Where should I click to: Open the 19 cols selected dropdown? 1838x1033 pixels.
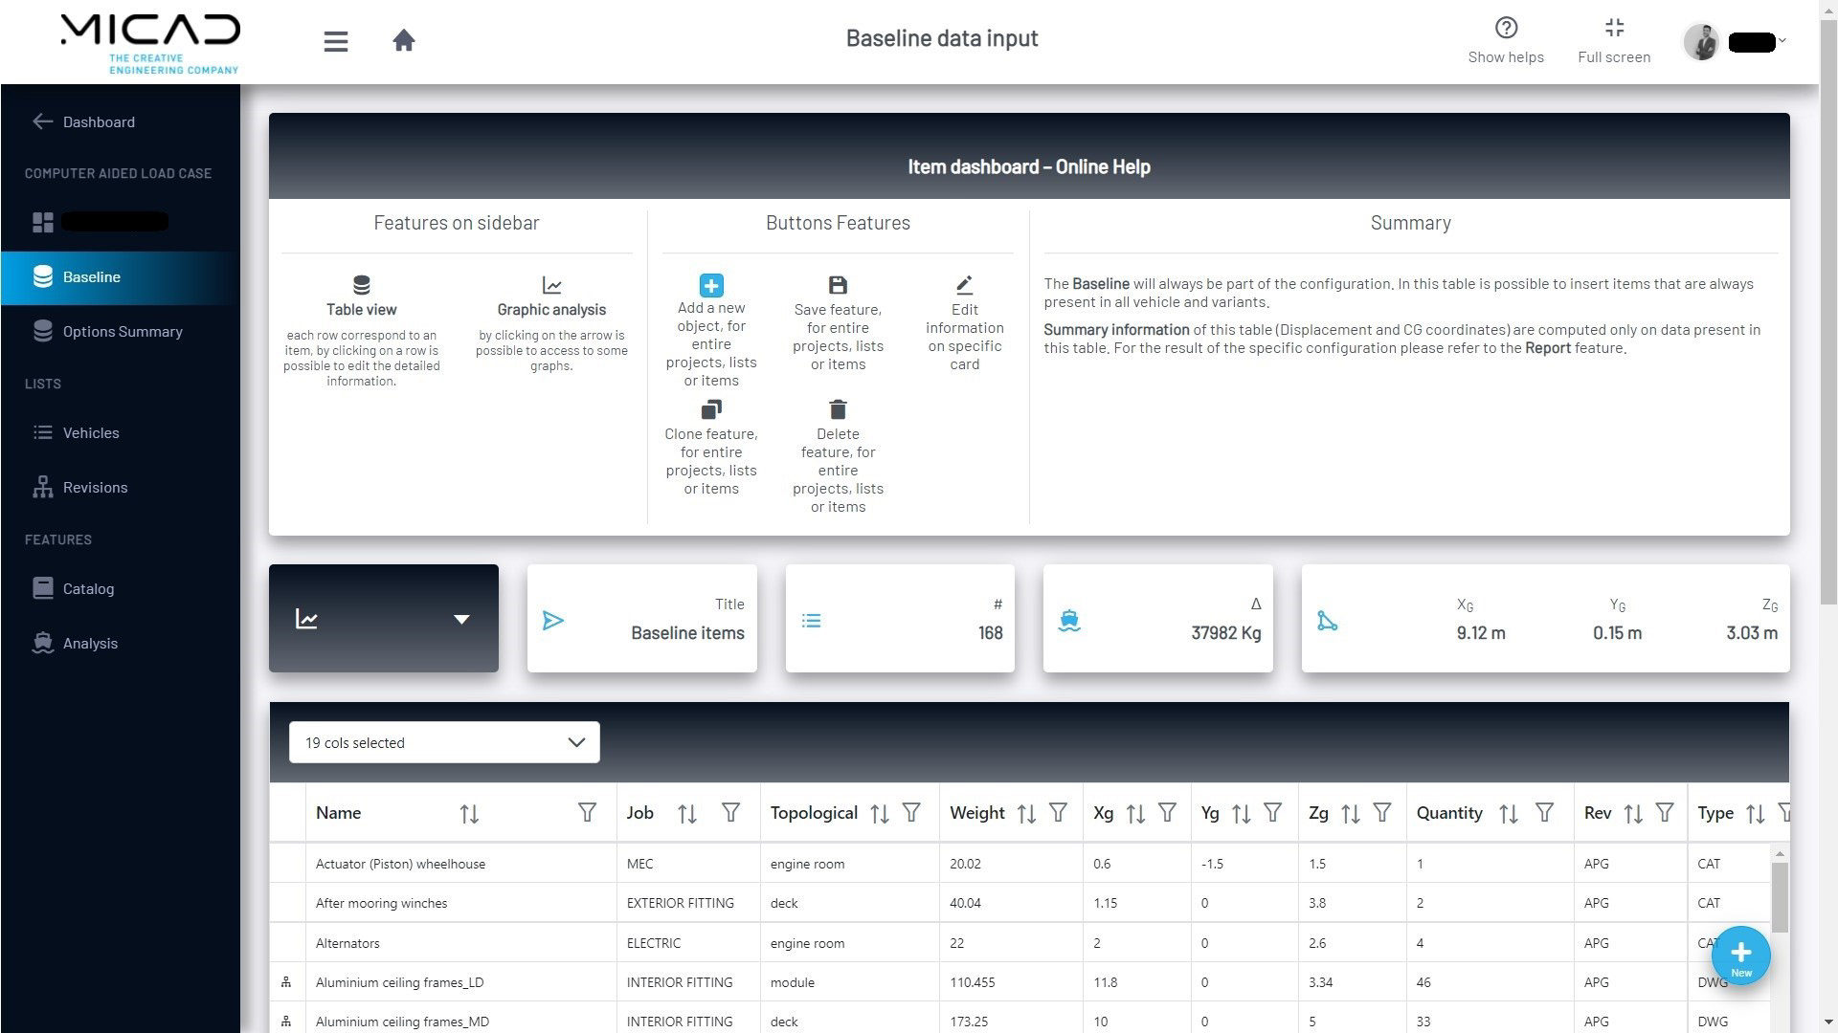pyautogui.click(x=444, y=742)
